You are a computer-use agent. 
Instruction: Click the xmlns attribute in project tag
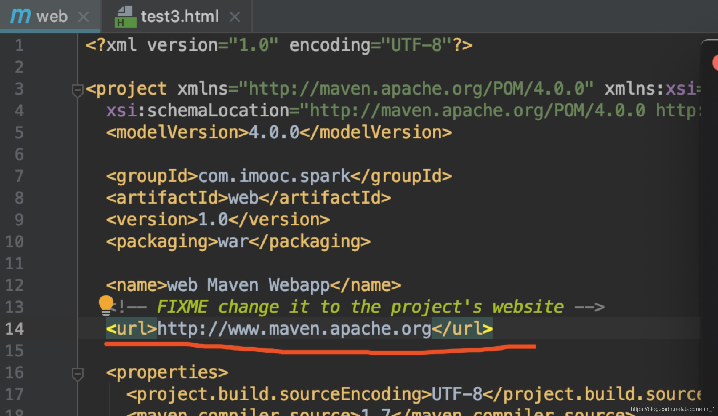point(386,89)
